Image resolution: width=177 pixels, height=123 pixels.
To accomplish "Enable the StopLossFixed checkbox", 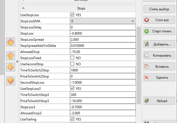I will 72,58.
